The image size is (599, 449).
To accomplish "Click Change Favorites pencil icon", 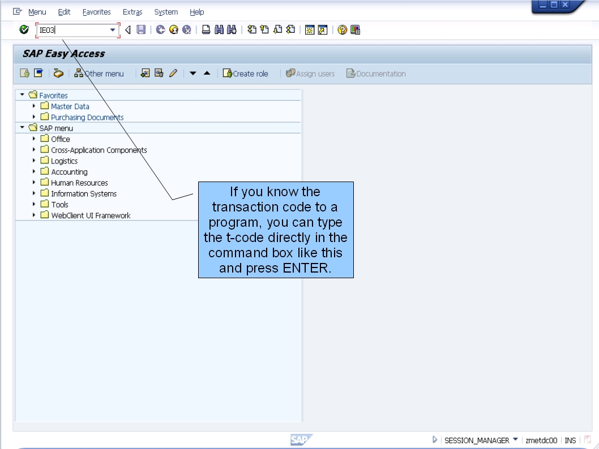I will tap(173, 74).
